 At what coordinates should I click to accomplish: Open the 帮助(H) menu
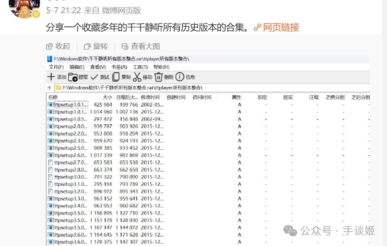tap(162, 67)
